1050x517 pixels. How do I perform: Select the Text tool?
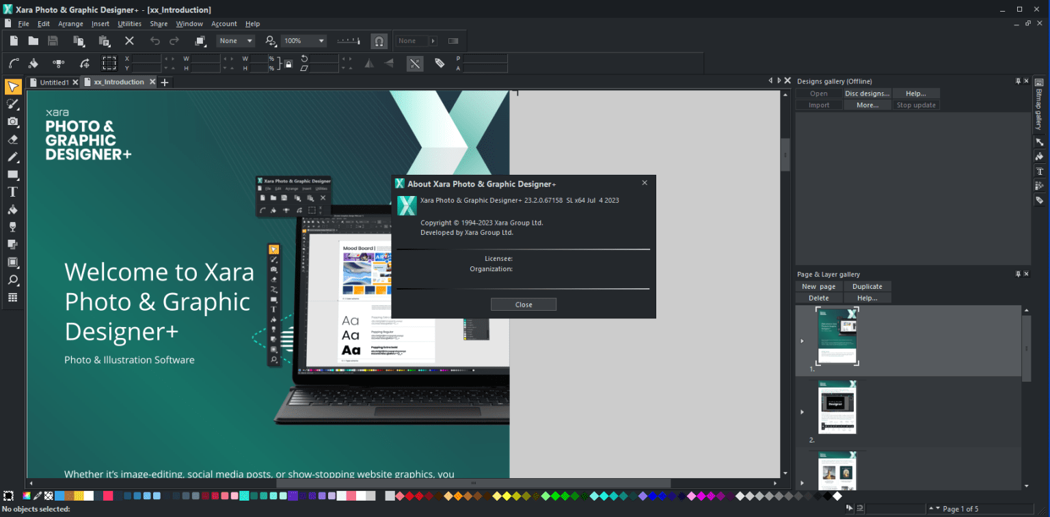12,191
